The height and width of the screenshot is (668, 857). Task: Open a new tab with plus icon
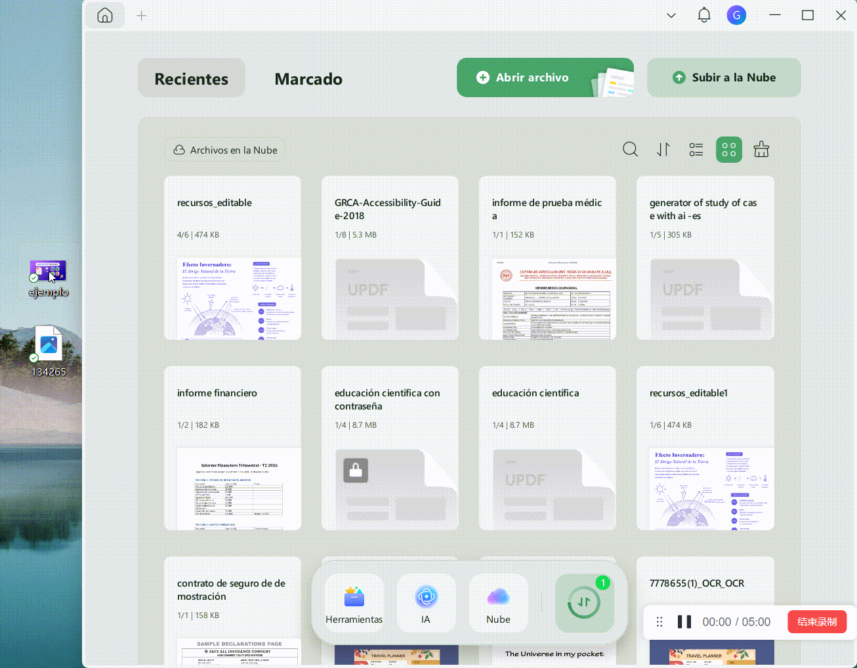coord(142,16)
